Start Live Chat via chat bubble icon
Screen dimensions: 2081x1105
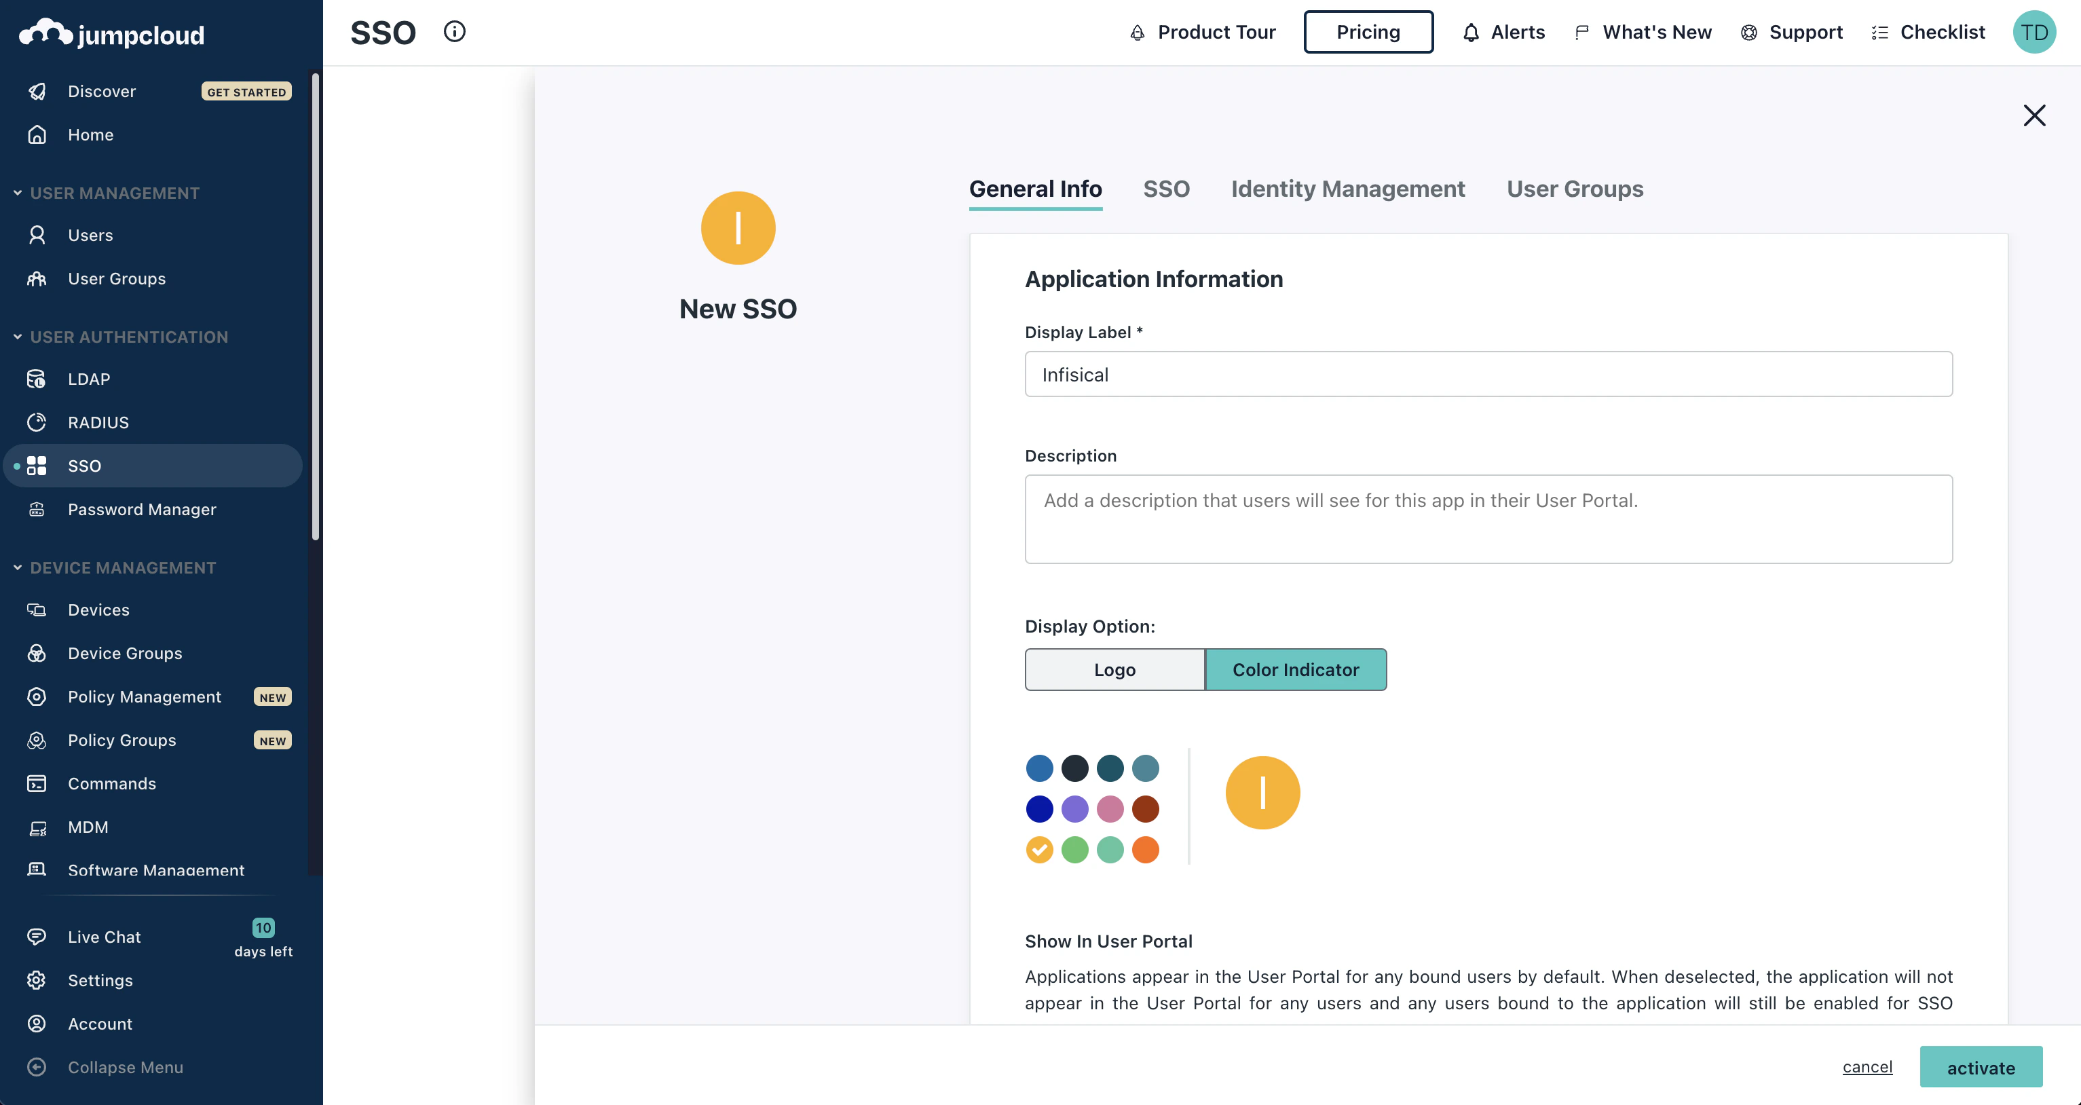(37, 937)
